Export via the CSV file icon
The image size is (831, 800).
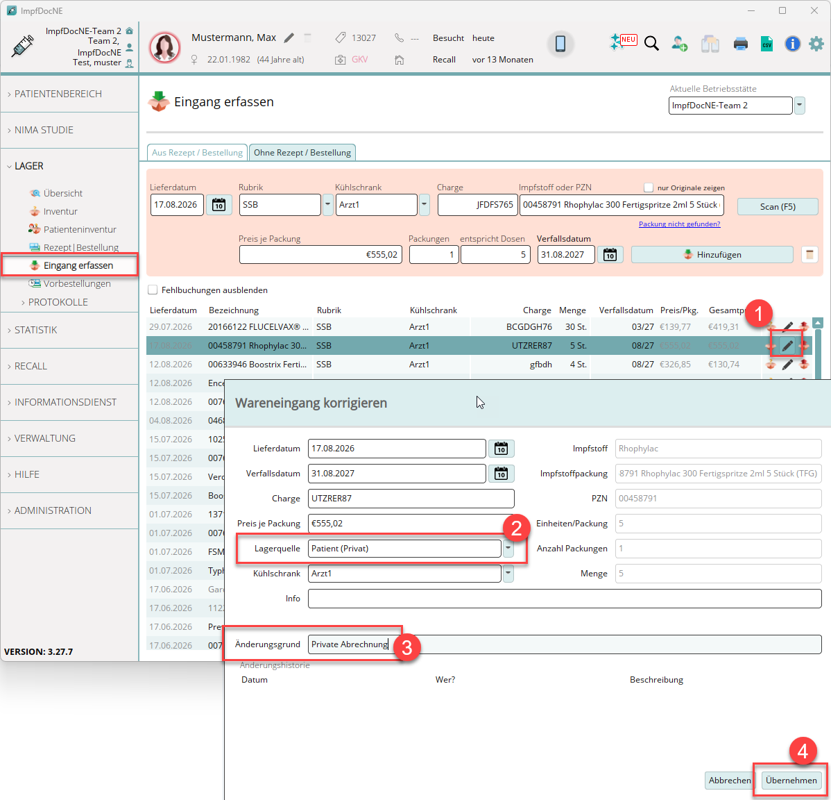coord(766,44)
